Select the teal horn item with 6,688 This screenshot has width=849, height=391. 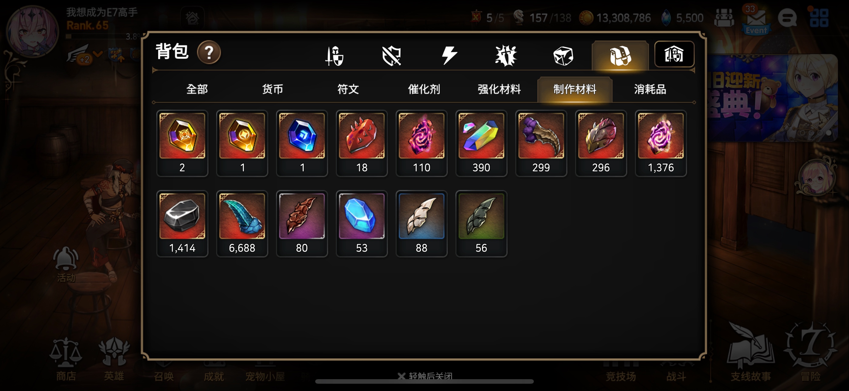242,223
